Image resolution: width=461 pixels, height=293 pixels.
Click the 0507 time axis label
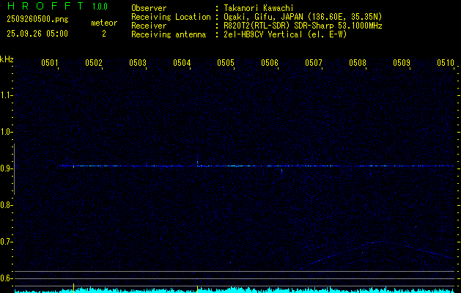point(314,62)
